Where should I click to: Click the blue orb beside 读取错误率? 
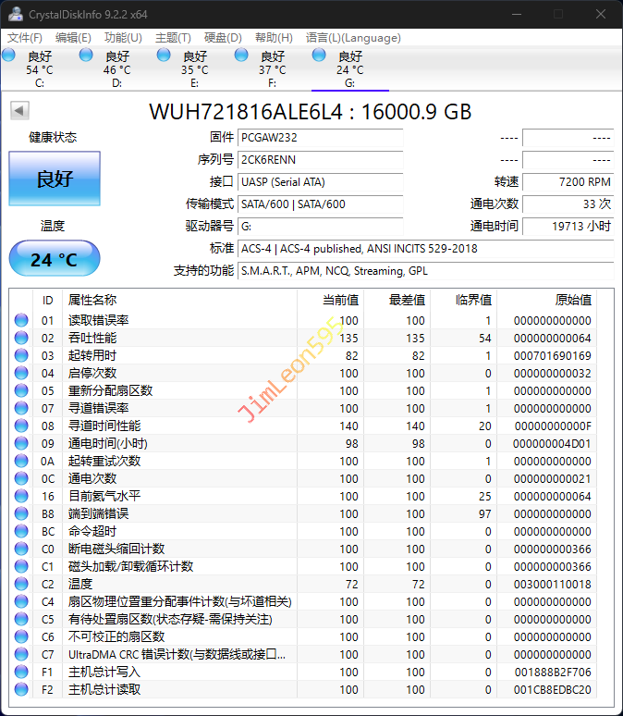[x=21, y=320]
